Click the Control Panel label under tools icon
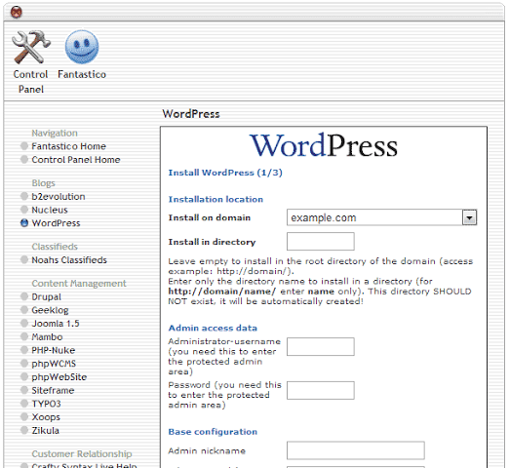The height and width of the screenshot is (468, 510). click(30, 82)
